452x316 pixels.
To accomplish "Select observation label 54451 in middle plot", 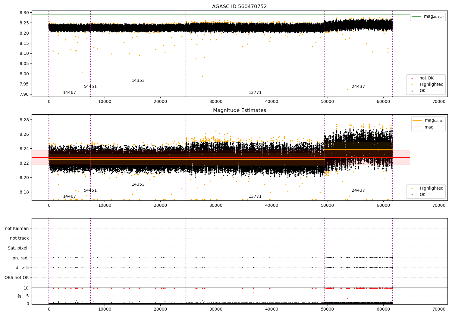I will pos(90,190).
